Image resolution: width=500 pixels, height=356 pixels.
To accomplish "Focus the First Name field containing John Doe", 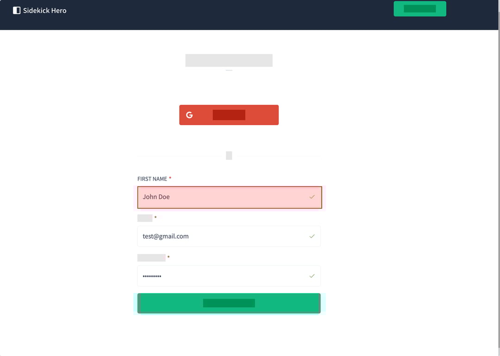I will pos(222,197).
